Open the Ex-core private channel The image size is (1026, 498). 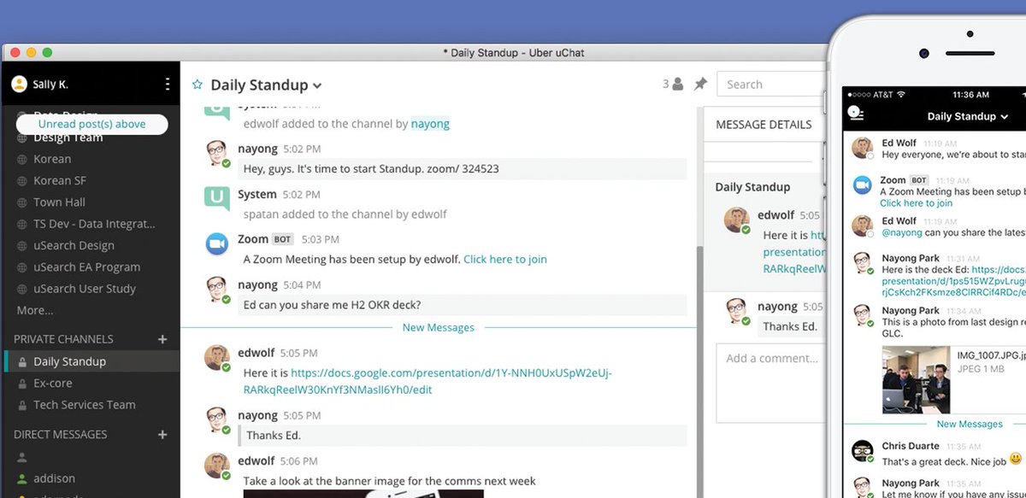coord(53,384)
